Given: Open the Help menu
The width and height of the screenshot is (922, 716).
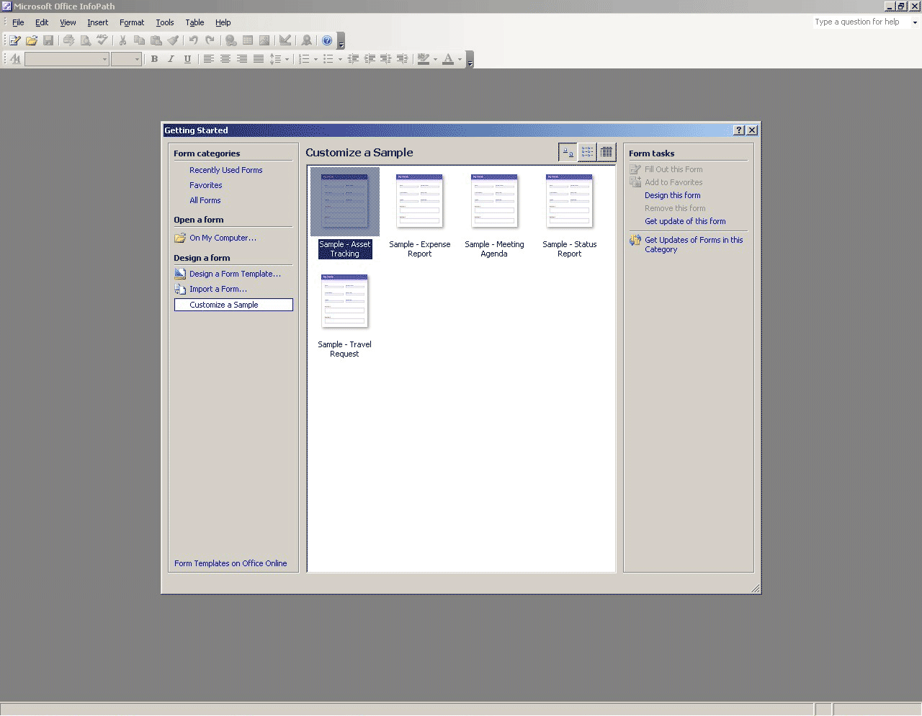Looking at the screenshot, I should click(x=223, y=22).
